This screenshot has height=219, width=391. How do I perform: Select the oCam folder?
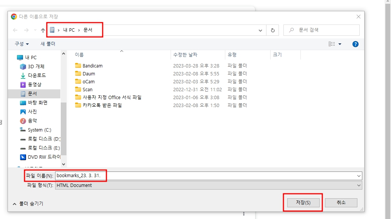(85, 82)
